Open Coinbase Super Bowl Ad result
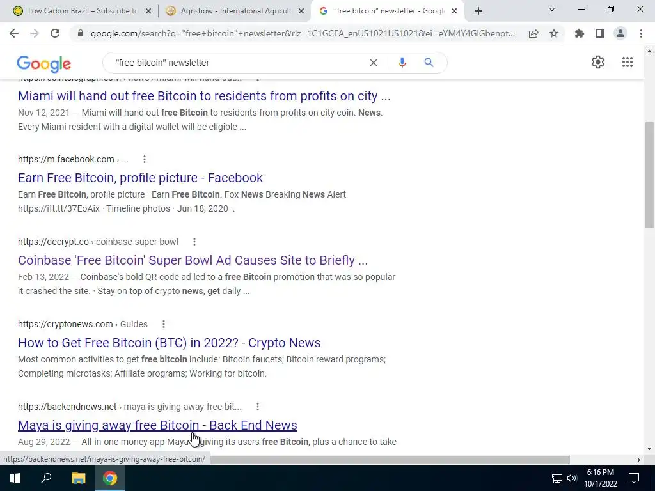The width and height of the screenshot is (655, 491). pos(193,260)
